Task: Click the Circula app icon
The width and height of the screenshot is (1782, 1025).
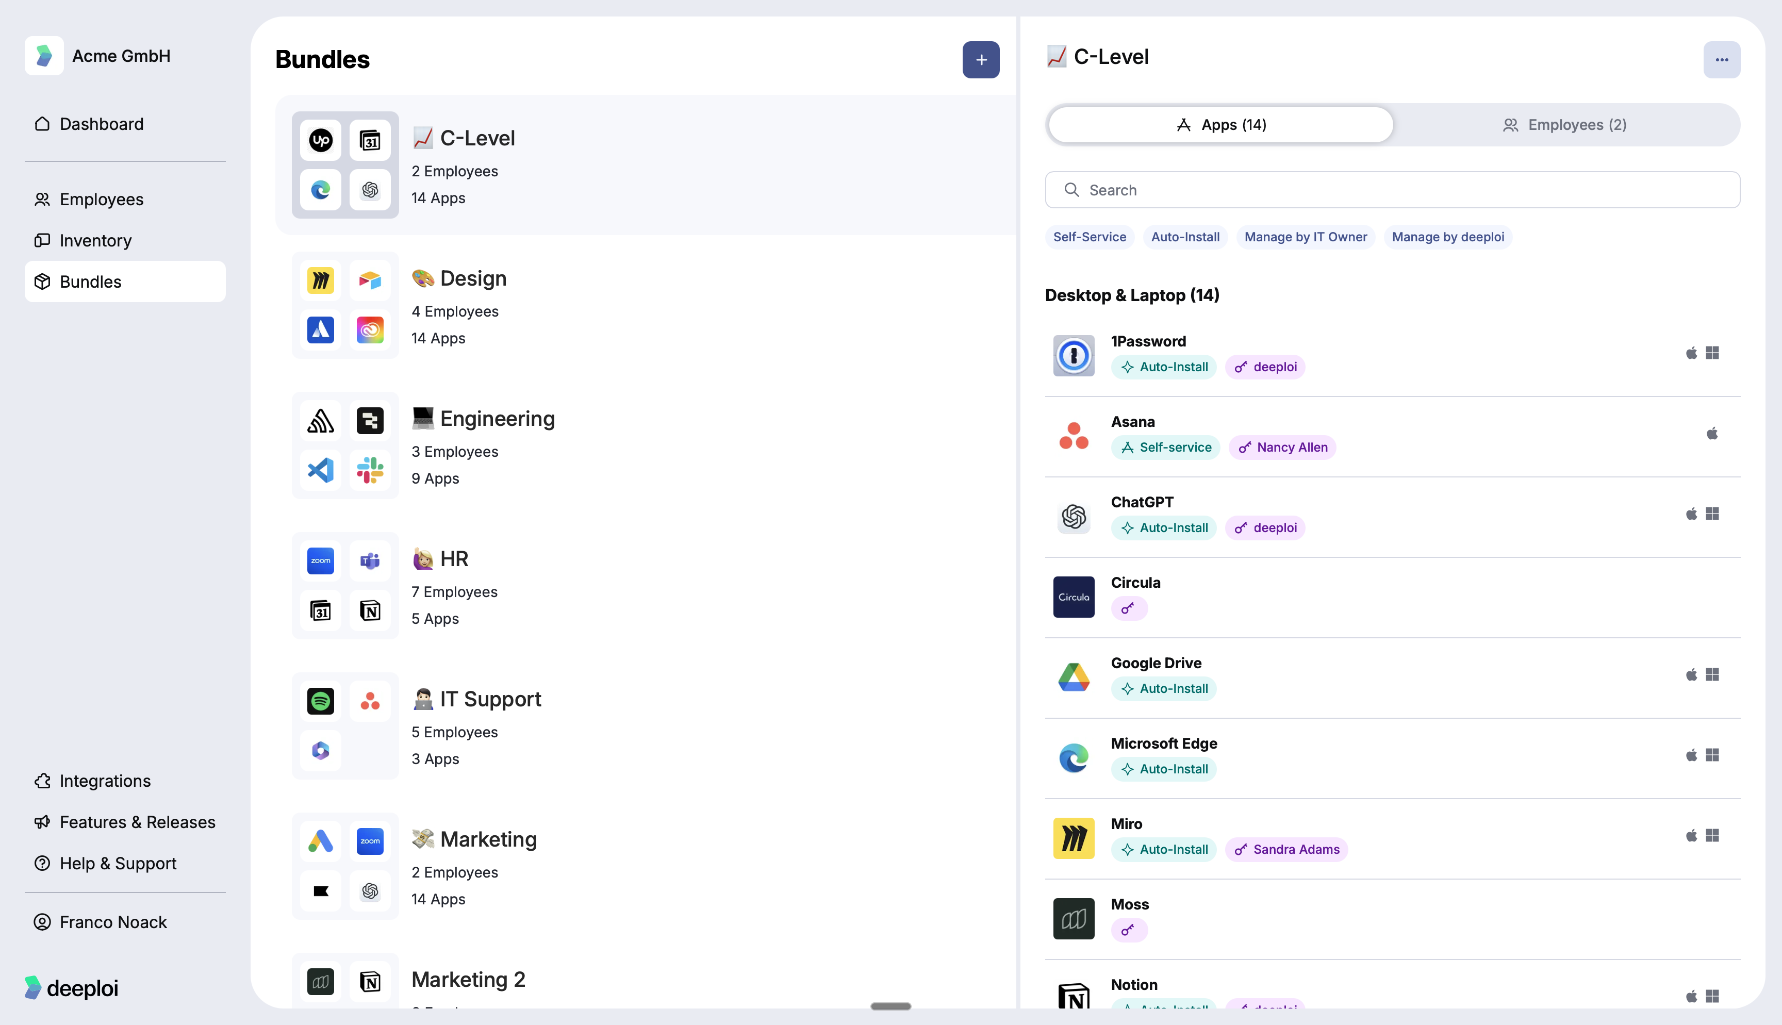Action: (x=1074, y=597)
